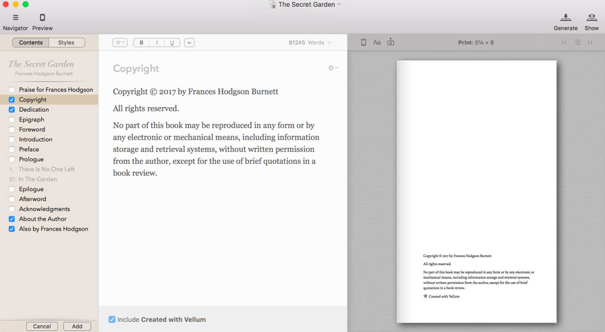This screenshot has height=332, width=605.
Task: Toggle Include Created with Vellum checkbox
Action: point(112,319)
